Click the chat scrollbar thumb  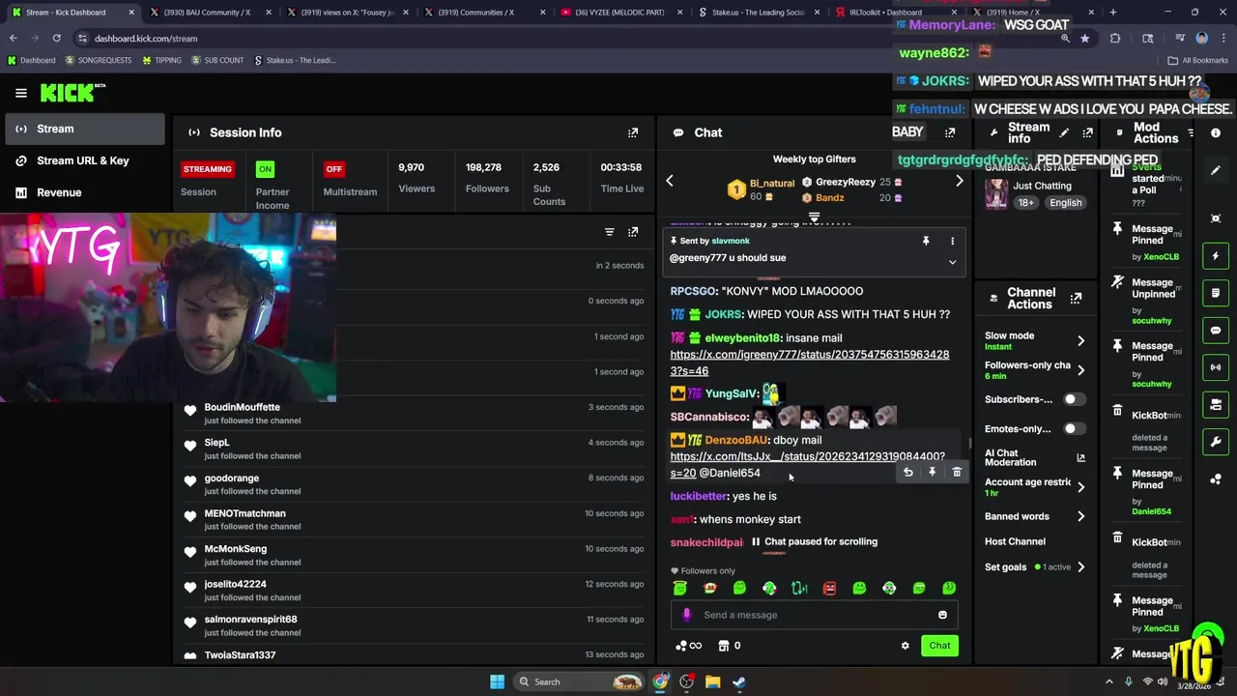pyautogui.click(x=969, y=443)
